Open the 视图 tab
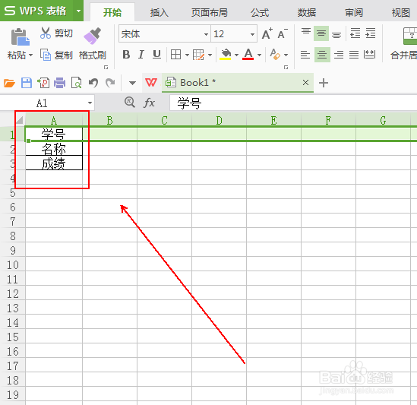 (401, 12)
